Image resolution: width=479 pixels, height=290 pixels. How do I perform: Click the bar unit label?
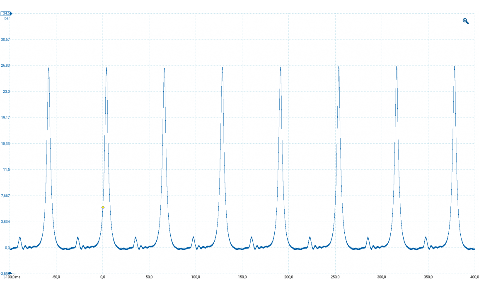click(7, 19)
